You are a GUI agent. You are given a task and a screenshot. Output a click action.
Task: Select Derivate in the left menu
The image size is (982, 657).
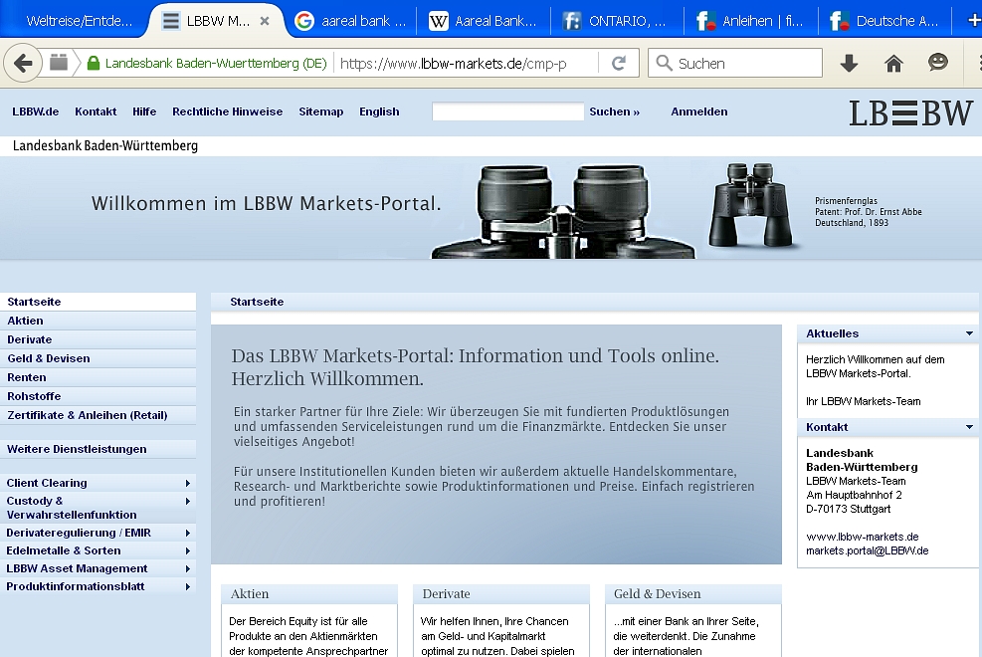pyautogui.click(x=98, y=339)
